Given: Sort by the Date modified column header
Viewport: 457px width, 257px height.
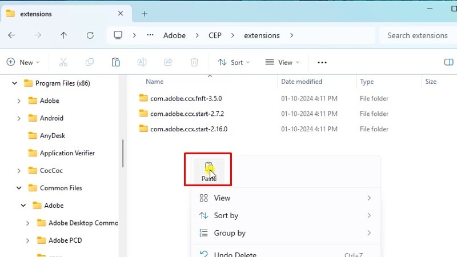Looking at the screenshot, I should tap(302, 82).
